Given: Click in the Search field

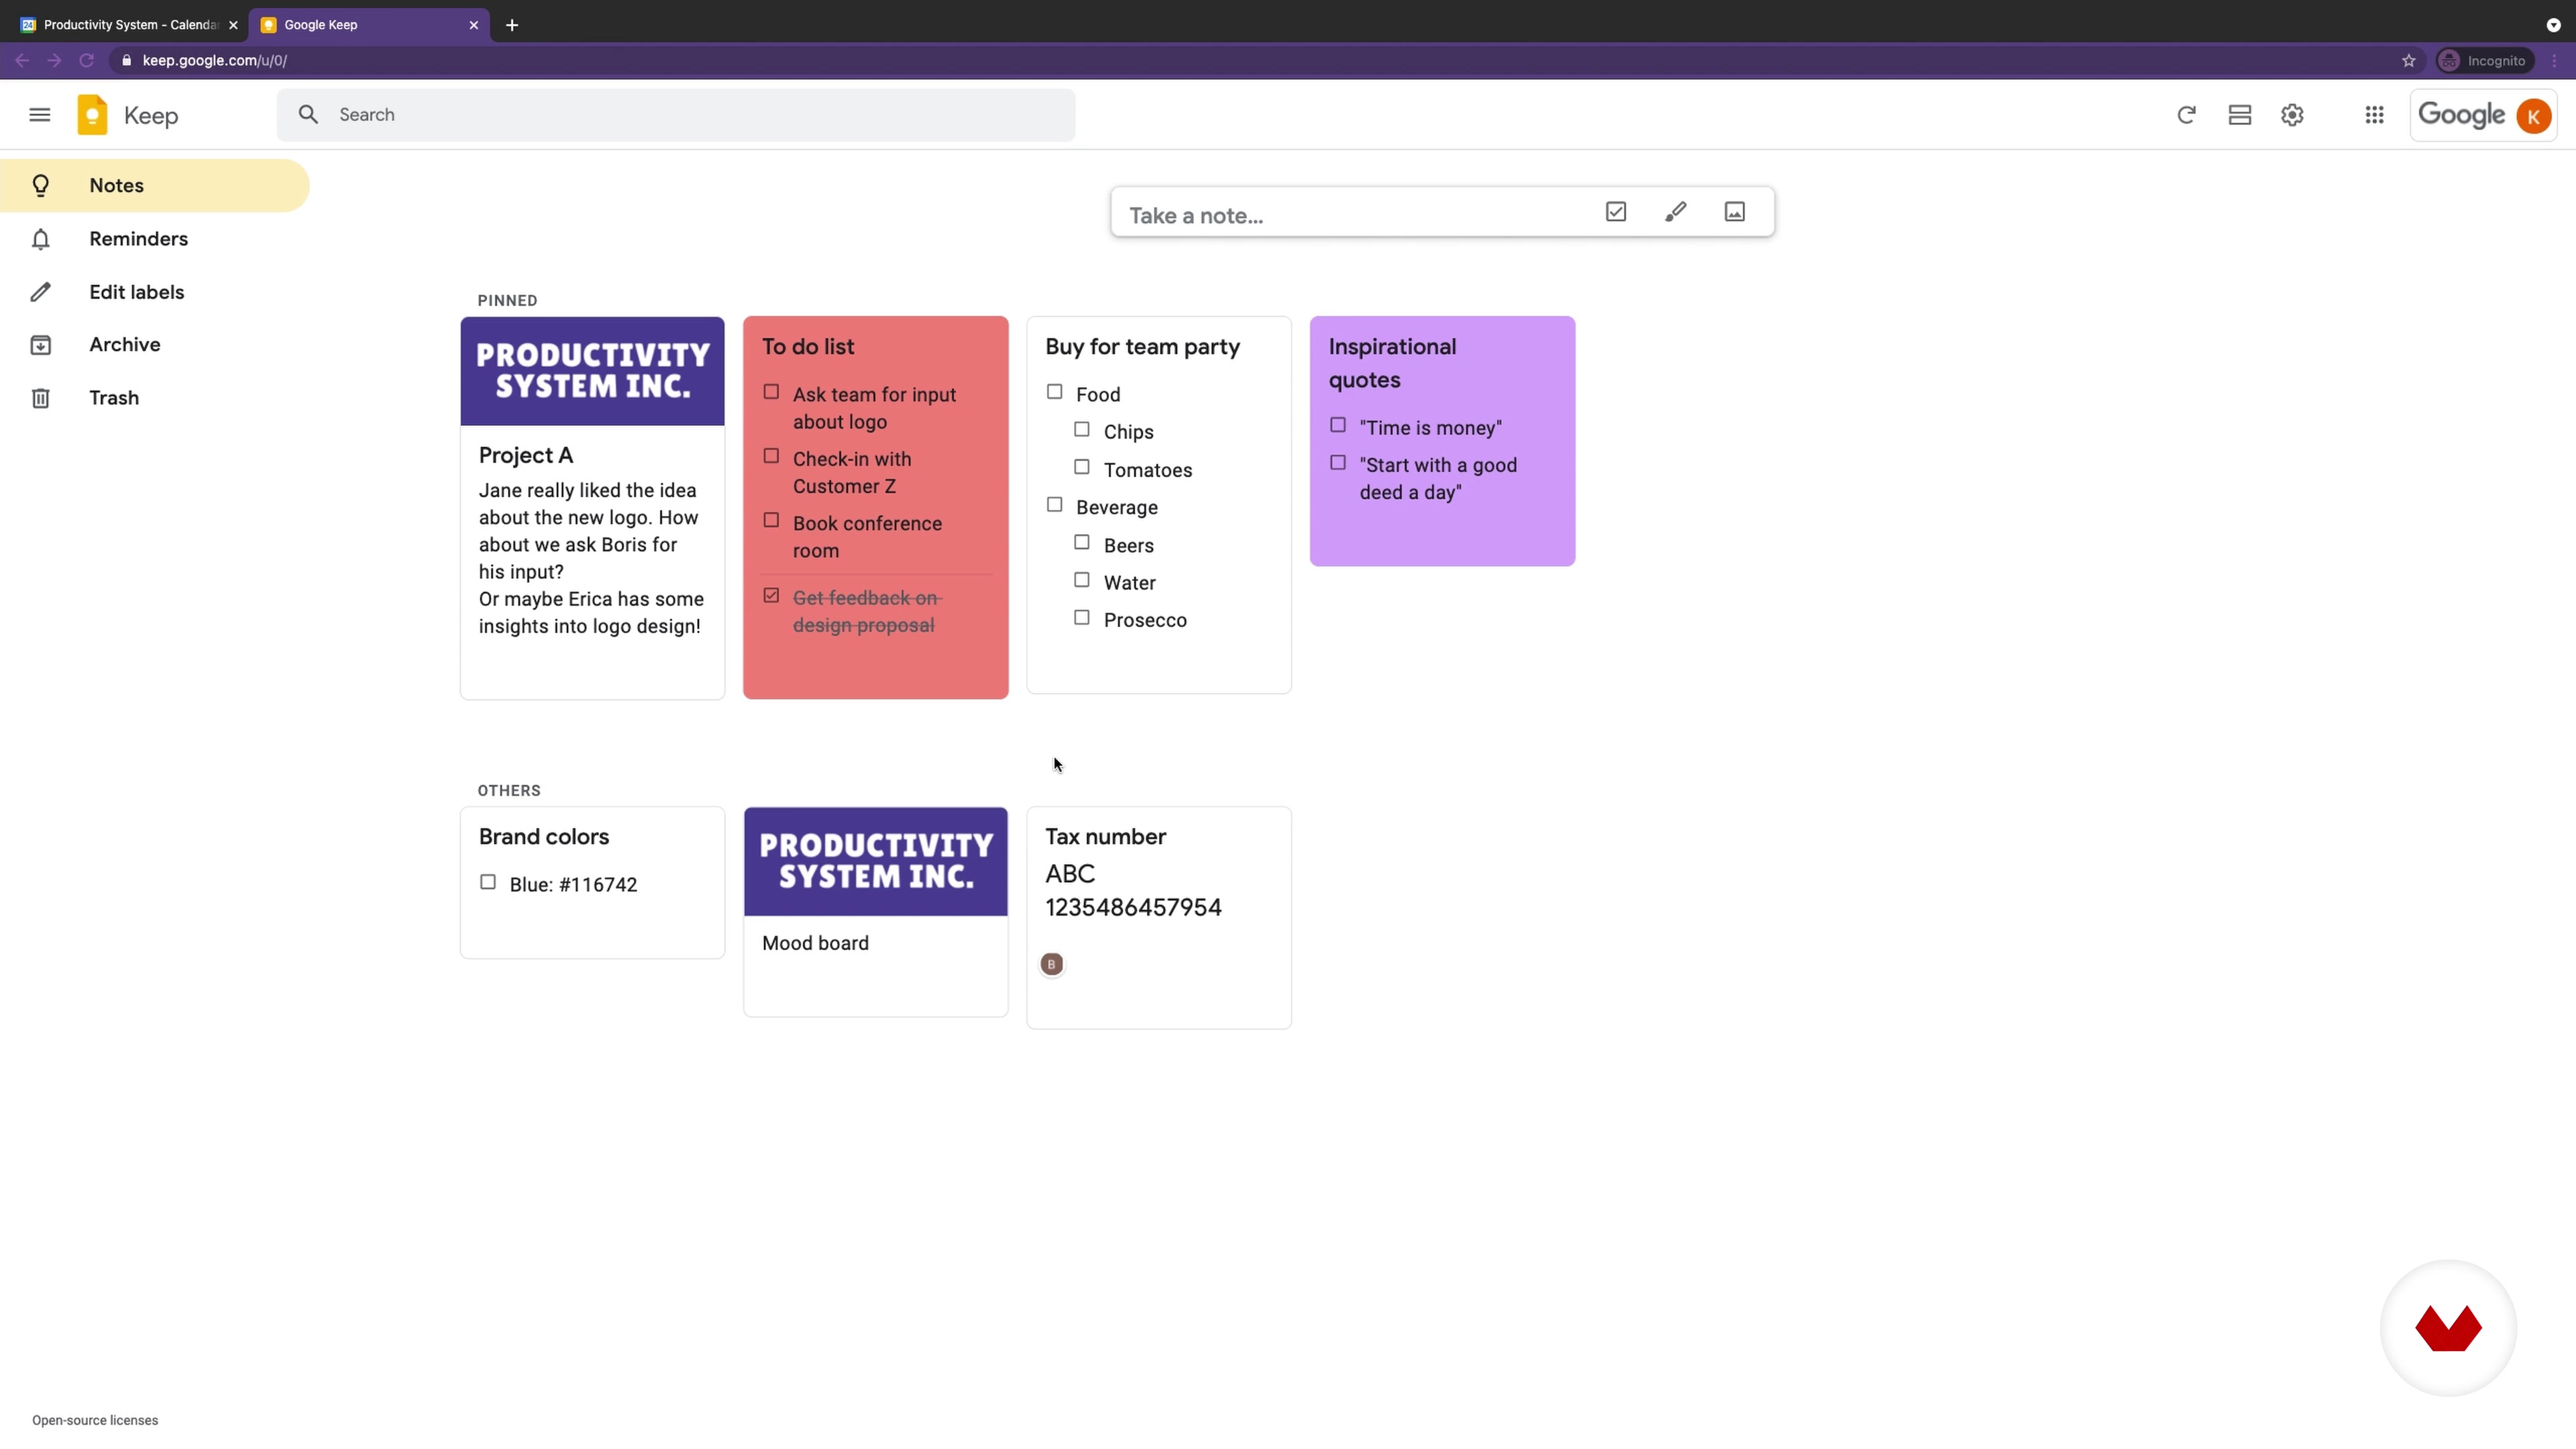Looking at the screenshot, I should [676, 115].
